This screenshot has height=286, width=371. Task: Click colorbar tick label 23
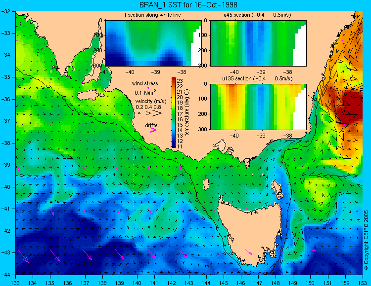pyautogui.click(x=180, y=81)
